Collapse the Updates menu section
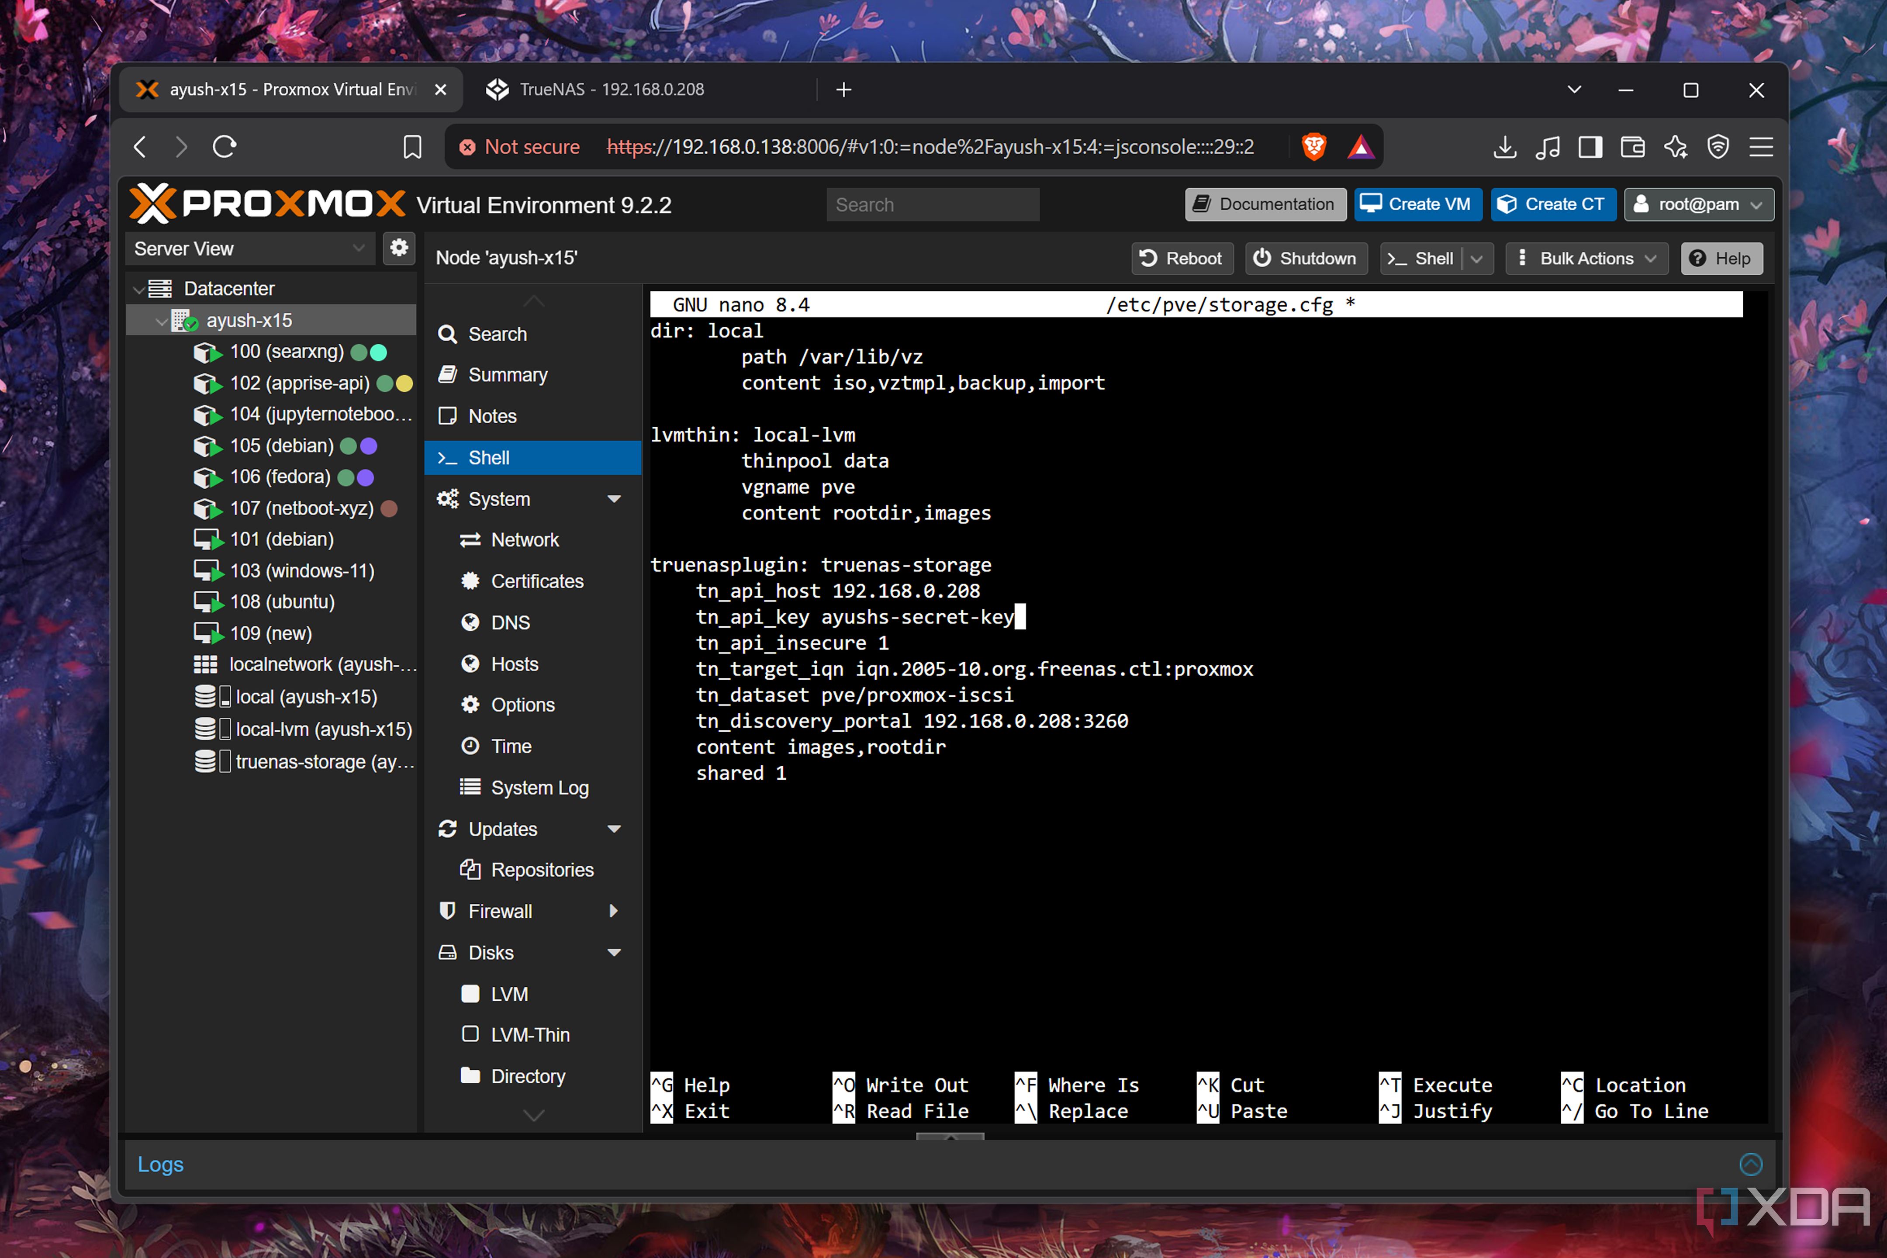1887x1258 pixels. (614, 829)
